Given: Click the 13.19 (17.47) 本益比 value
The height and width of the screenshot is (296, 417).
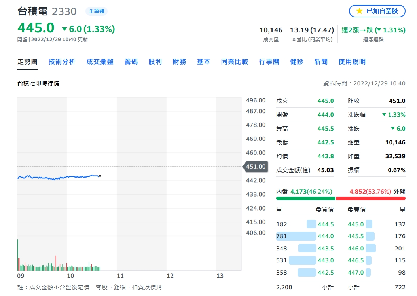Looking at the screenshot, I should (312, 30).
